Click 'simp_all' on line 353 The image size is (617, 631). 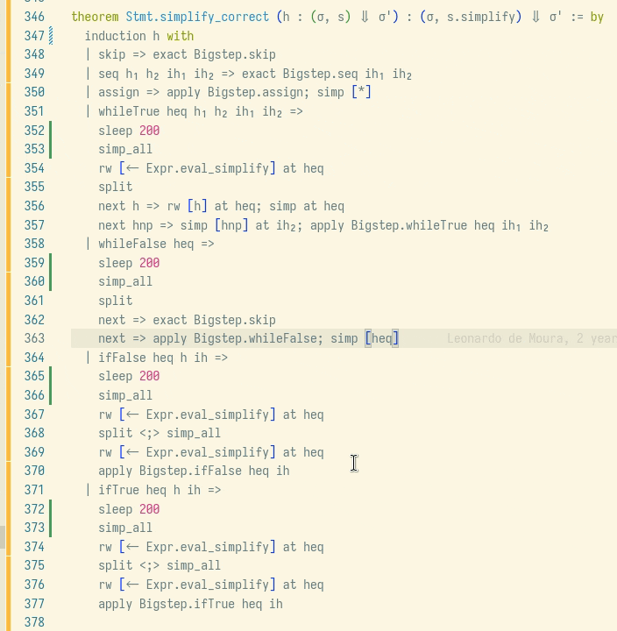125,149
